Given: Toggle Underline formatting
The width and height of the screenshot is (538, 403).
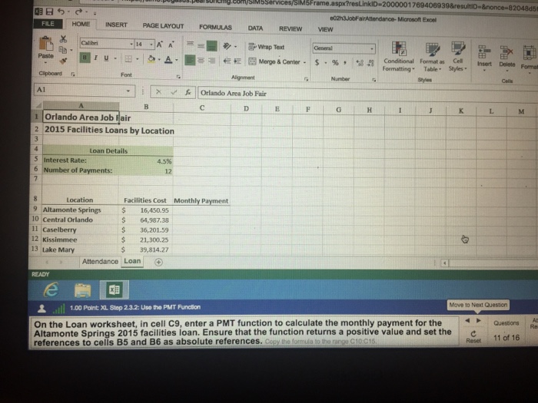Looking at the screenshot, I should (x=106, y=58).
